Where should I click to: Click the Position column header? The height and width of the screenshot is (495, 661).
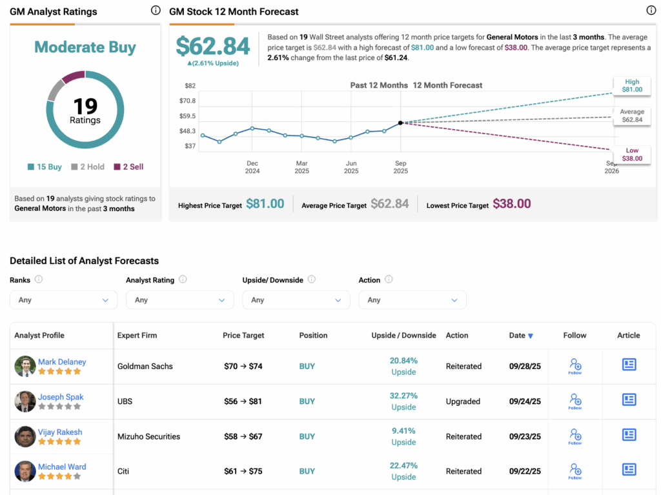tap(313, 335)
